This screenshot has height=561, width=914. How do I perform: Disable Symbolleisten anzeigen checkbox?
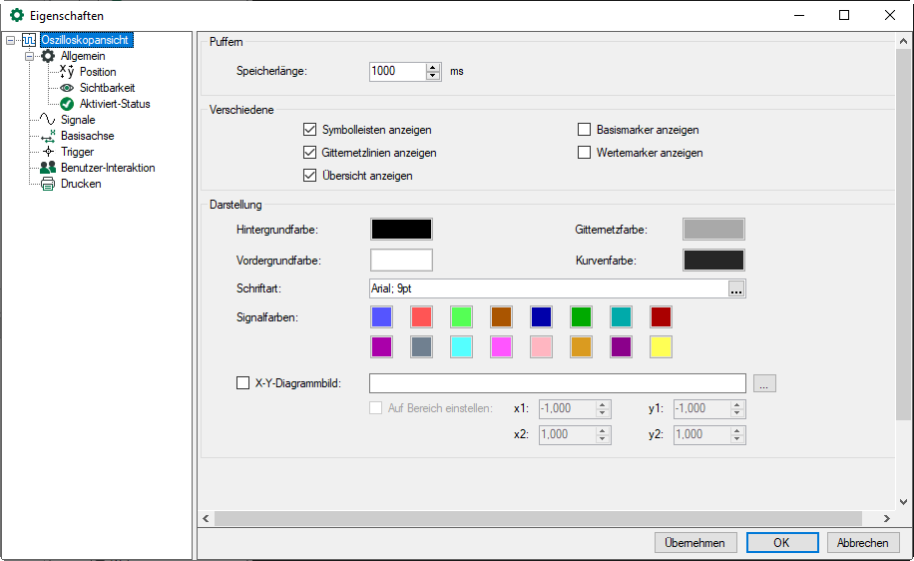click(x=309, y=130)
